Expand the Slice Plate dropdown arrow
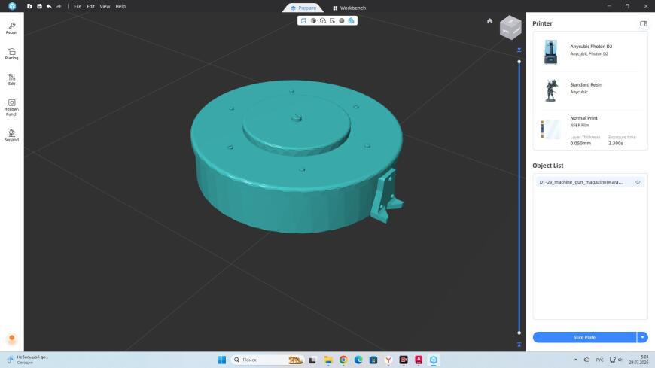 click(642, 337)
